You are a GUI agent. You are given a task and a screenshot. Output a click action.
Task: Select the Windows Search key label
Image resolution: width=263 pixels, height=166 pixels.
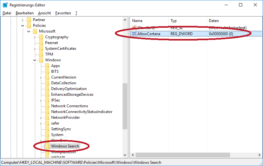pos(65,146)
